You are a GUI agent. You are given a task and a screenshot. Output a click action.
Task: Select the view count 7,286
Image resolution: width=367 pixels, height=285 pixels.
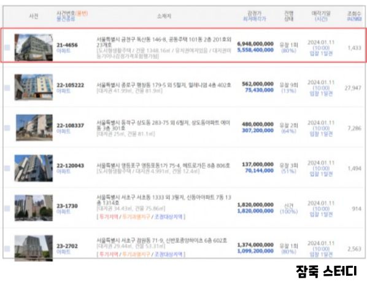coord(354,128)
